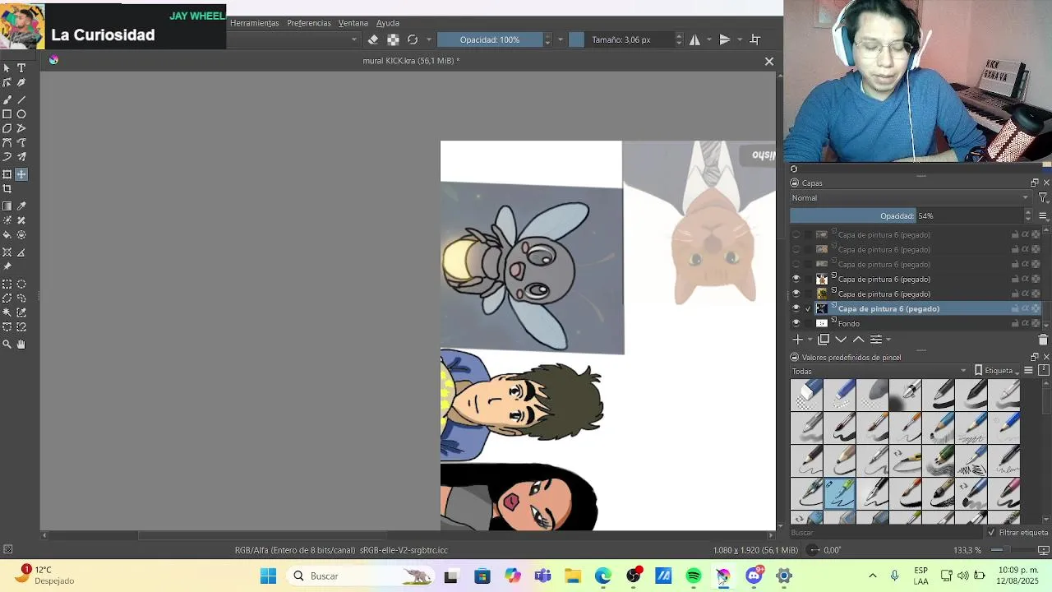Click wrap-around mode icon in toolbar
This screenshot has height=592, width=1052.
pos(755,39)
